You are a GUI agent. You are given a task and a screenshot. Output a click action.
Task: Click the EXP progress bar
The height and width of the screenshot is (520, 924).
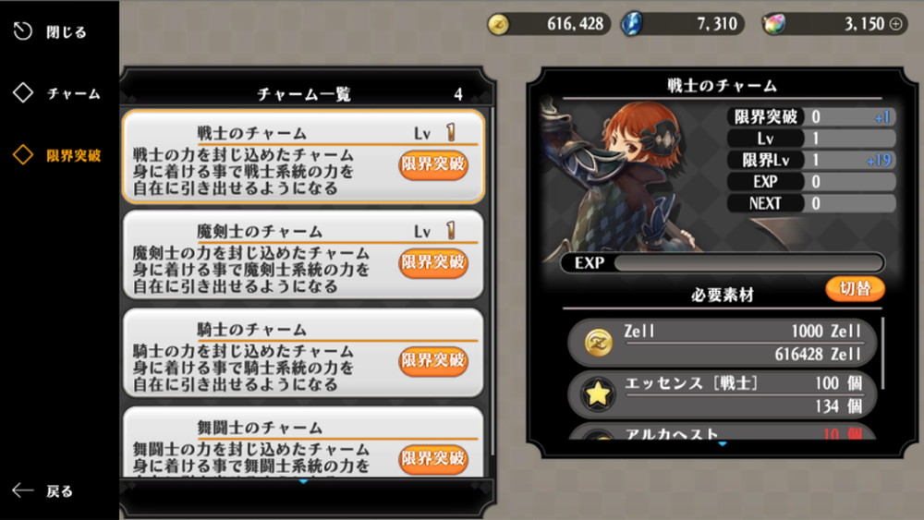pyautogui.click(x=723, y=262)
